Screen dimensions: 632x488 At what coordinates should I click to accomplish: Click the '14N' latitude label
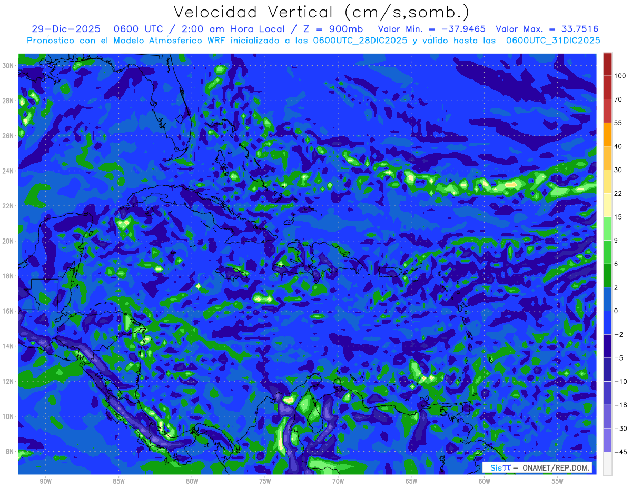click(x=8, y=346)
